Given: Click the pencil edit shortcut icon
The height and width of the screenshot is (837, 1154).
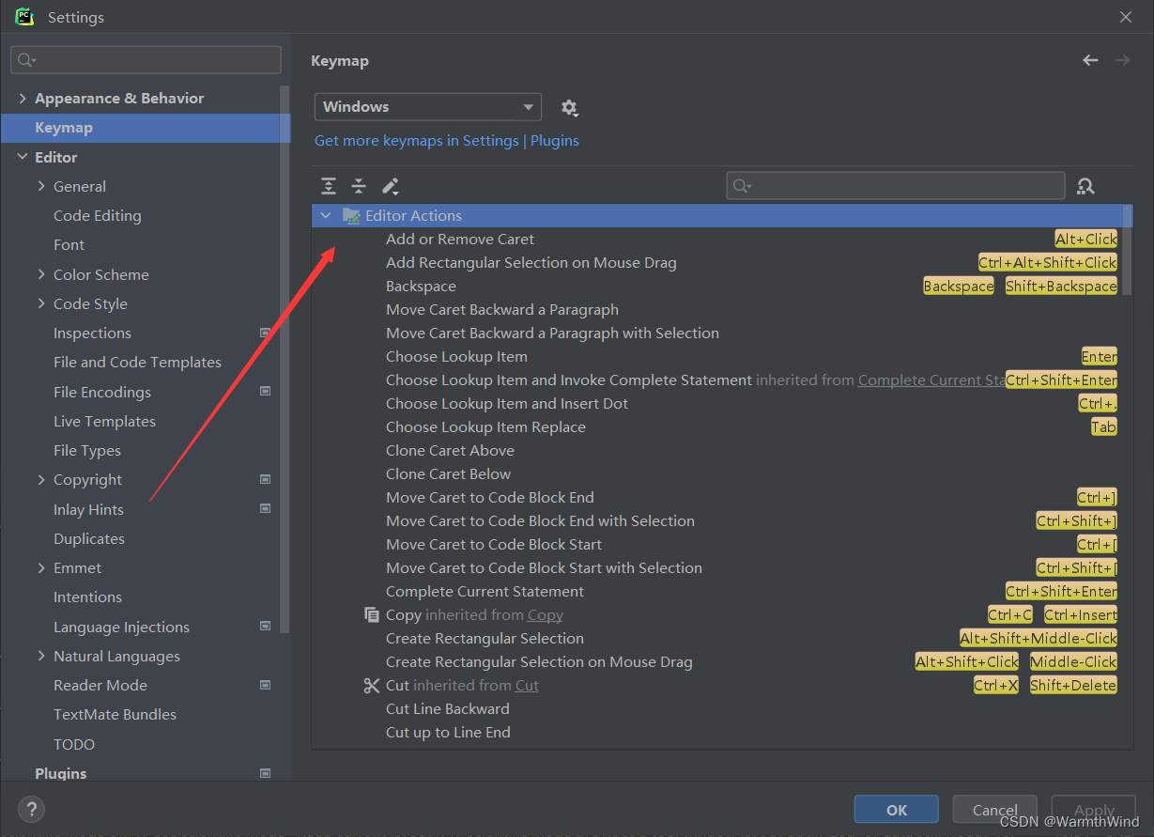Looking at the screenshot, I should click(391, 186).
